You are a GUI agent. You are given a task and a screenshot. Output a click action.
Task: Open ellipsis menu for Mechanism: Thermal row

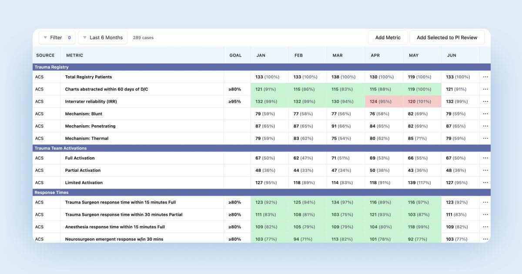click(485, 138)
